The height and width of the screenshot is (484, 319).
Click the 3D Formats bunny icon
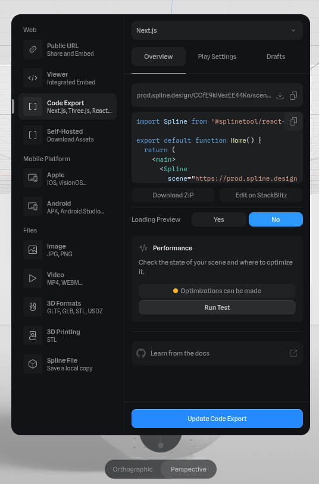(x=33, y=307)
